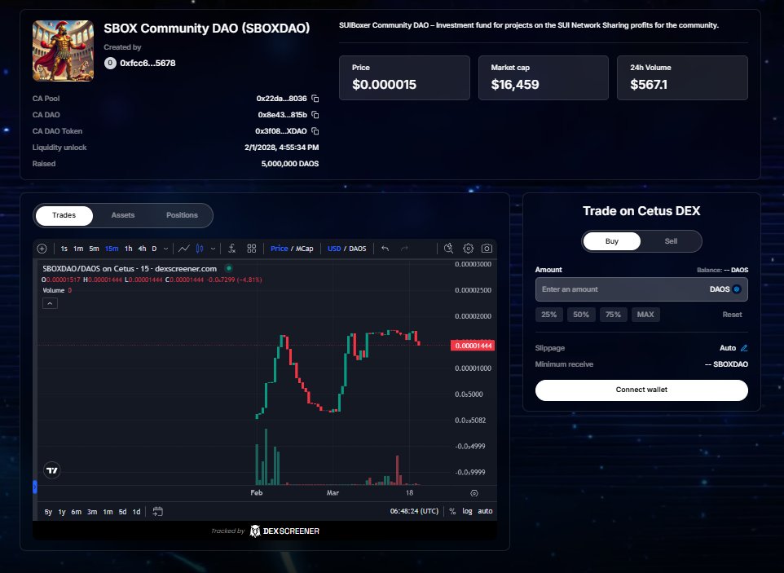This screenshot has width=784, height=573.
Task: Collapse the chart legend with chevron
Action: (x=50, y=303)
